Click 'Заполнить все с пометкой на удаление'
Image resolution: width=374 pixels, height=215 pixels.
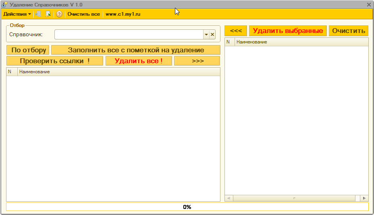coord(136,50)
